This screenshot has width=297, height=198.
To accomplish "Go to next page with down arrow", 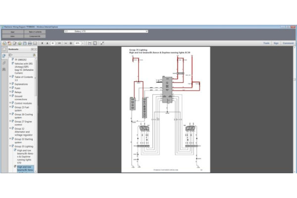I will coord(47,43).
